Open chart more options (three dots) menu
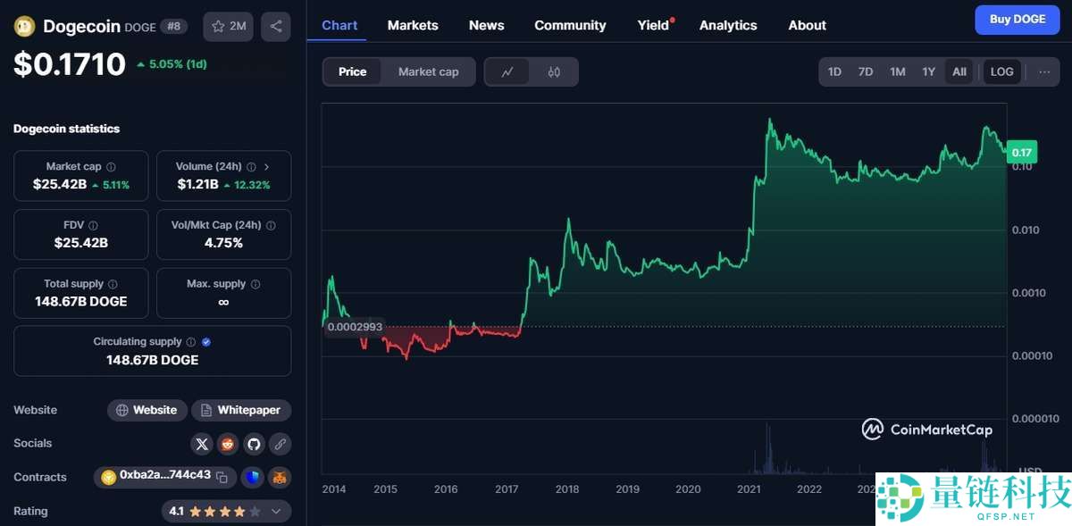 1043,72
